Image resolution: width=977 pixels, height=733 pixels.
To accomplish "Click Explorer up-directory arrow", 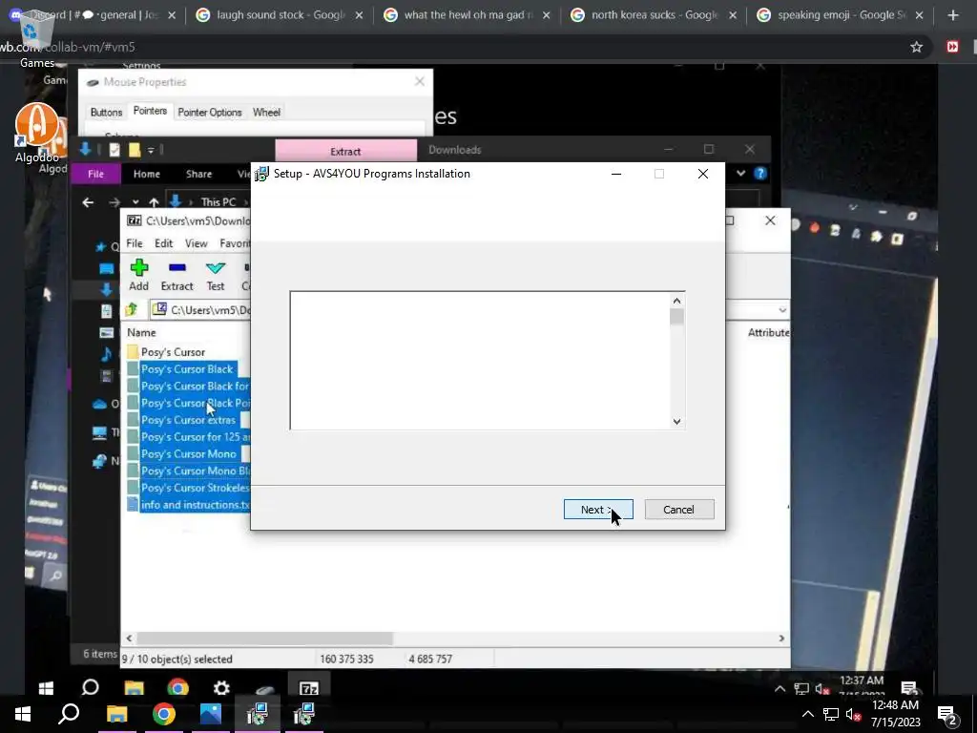I will click(x=154, y=202).
